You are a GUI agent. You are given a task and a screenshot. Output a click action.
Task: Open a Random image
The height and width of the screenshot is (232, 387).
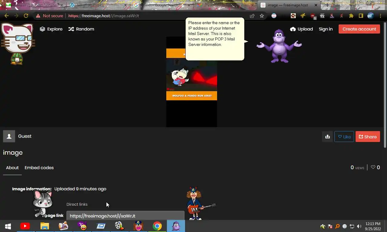pyautogui.click(x=81, y=29)
